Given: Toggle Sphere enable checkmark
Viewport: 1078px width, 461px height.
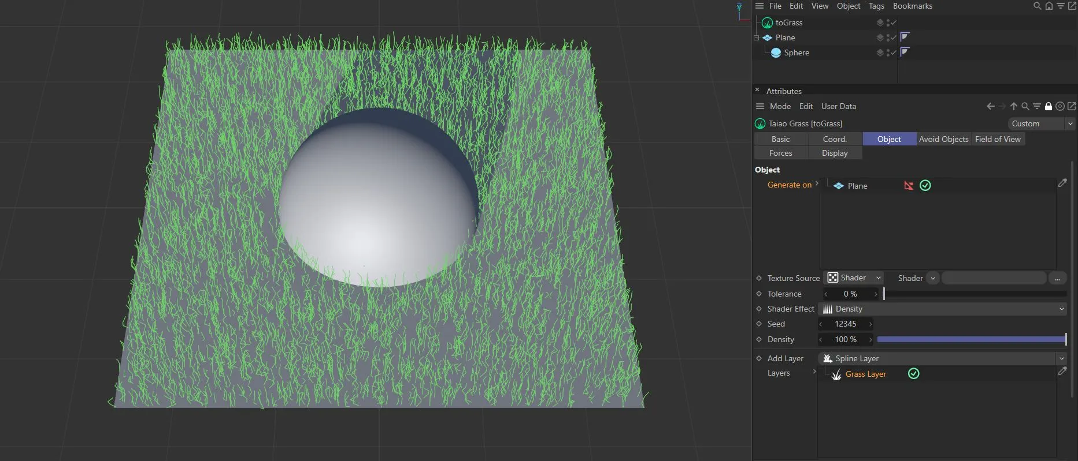Looking at the screenshot, I should coord(893,53).
